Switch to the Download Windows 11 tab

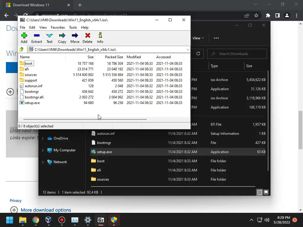coord(38,5)
